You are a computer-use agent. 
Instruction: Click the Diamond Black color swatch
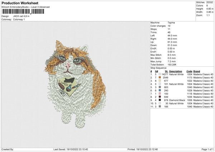click(160, 100)
